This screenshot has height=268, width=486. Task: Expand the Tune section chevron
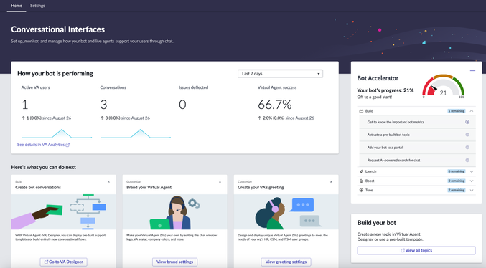472,191
